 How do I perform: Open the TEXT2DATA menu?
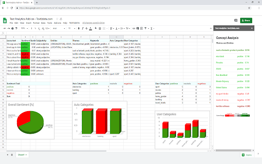pyautogui.click(x=74, y=23)
